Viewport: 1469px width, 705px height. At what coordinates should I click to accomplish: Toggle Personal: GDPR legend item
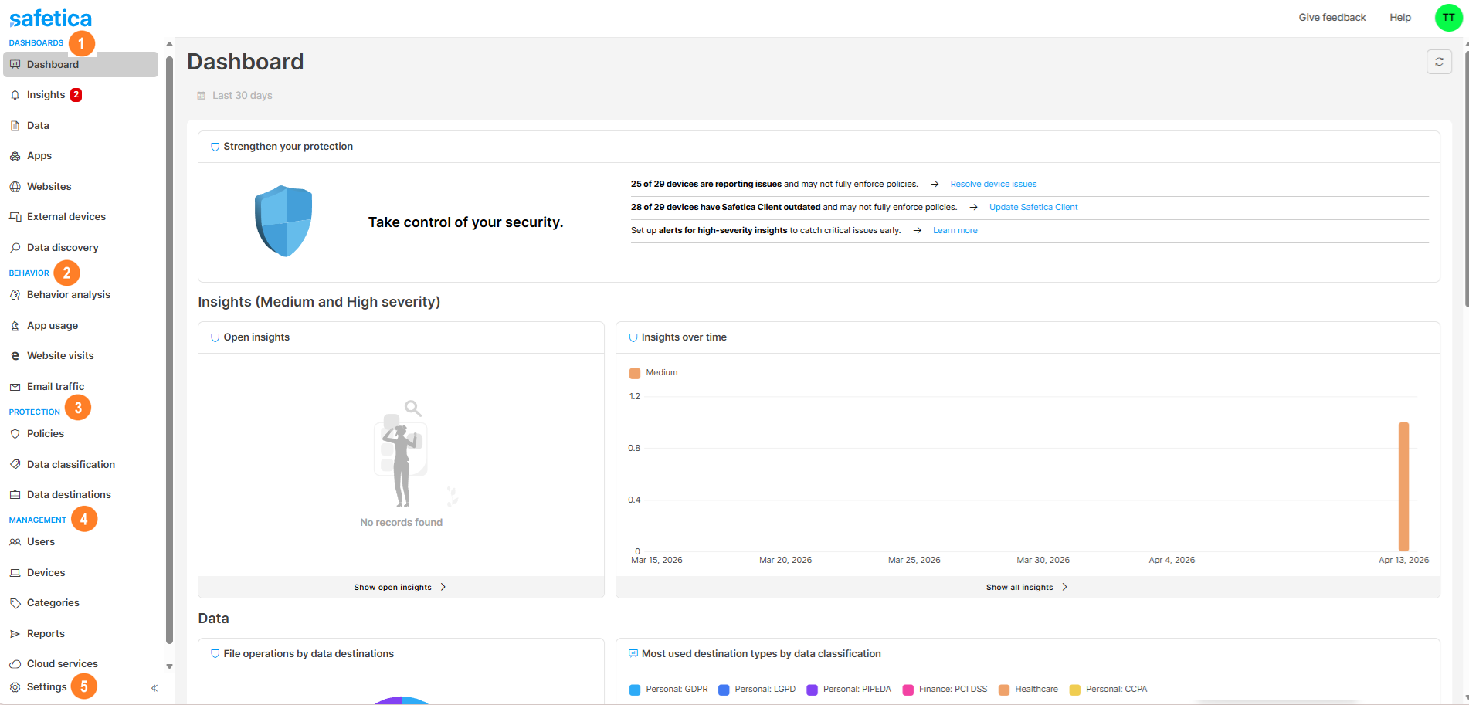pyautogui.click(x=669, y=690)
